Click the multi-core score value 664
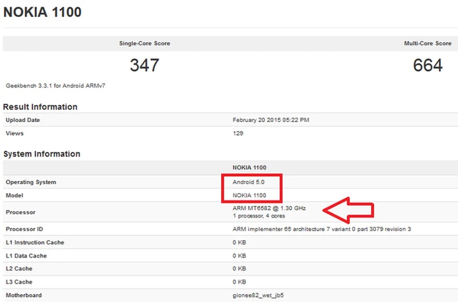 pyautogui.click(x=428, y=65)
